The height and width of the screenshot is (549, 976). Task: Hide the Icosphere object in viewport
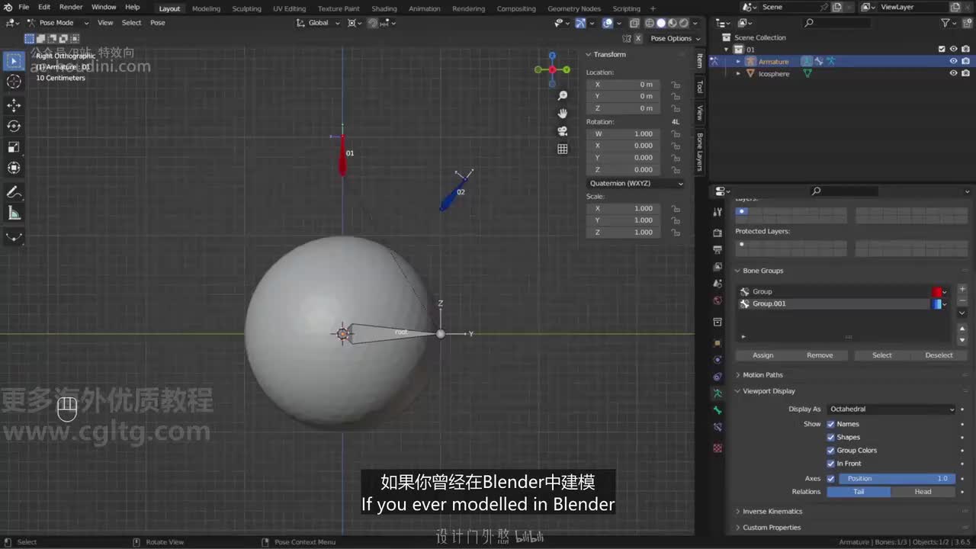pos(953,73)
